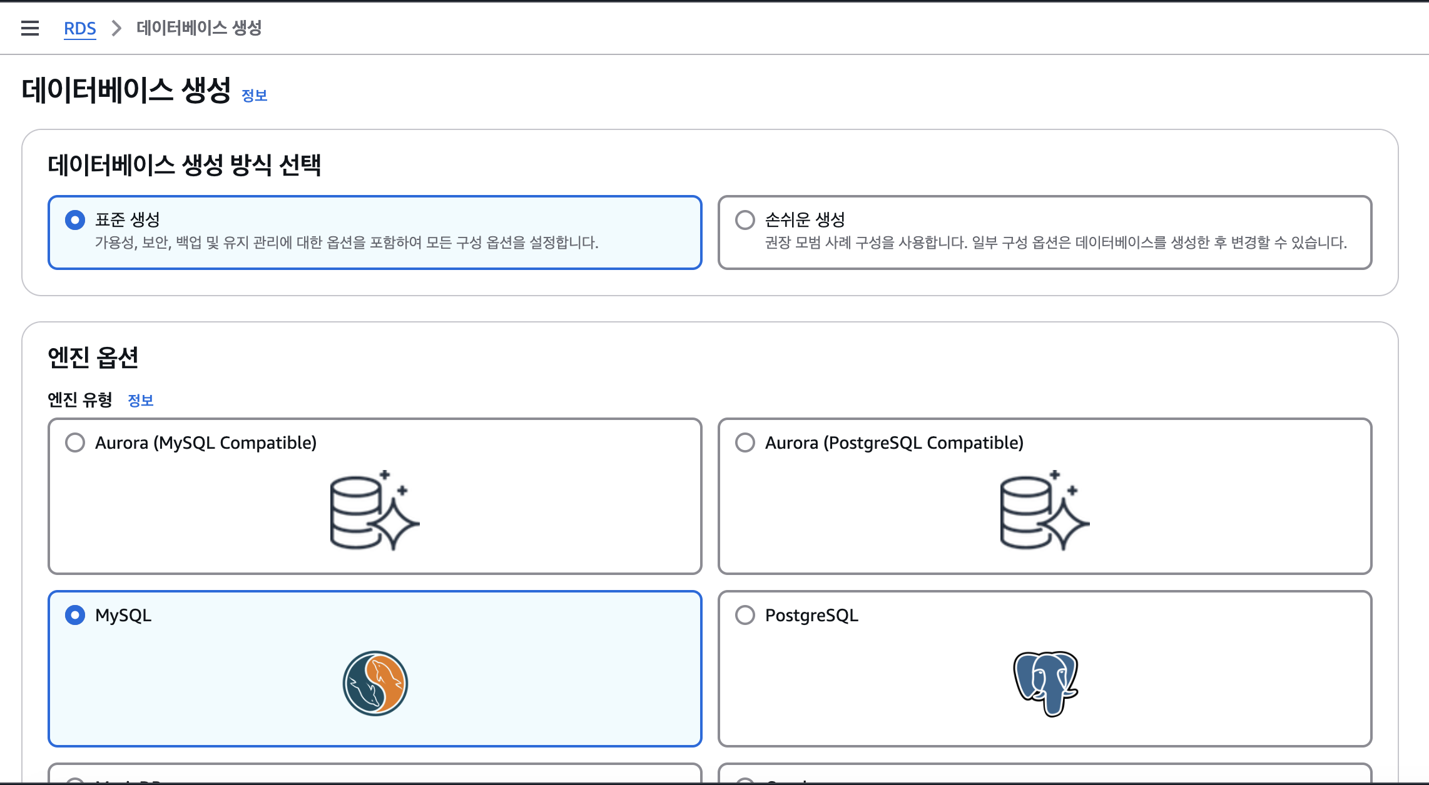This screenshot has width=1429, height=785.
Task: Select the MySQL engine radio button
Action: (75, 615)
